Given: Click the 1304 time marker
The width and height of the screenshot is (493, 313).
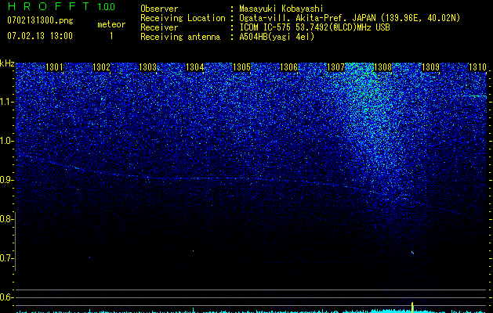Looking at the screenshot, I should (194, 67).
